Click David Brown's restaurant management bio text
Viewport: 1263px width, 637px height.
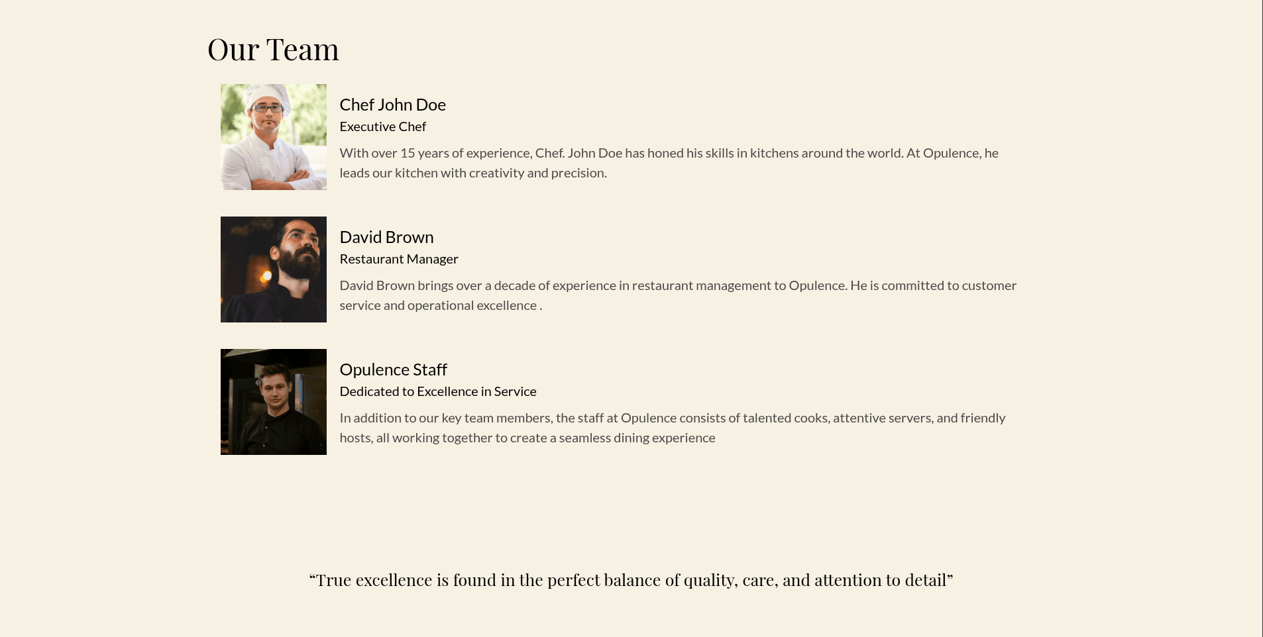pos(678,295)
